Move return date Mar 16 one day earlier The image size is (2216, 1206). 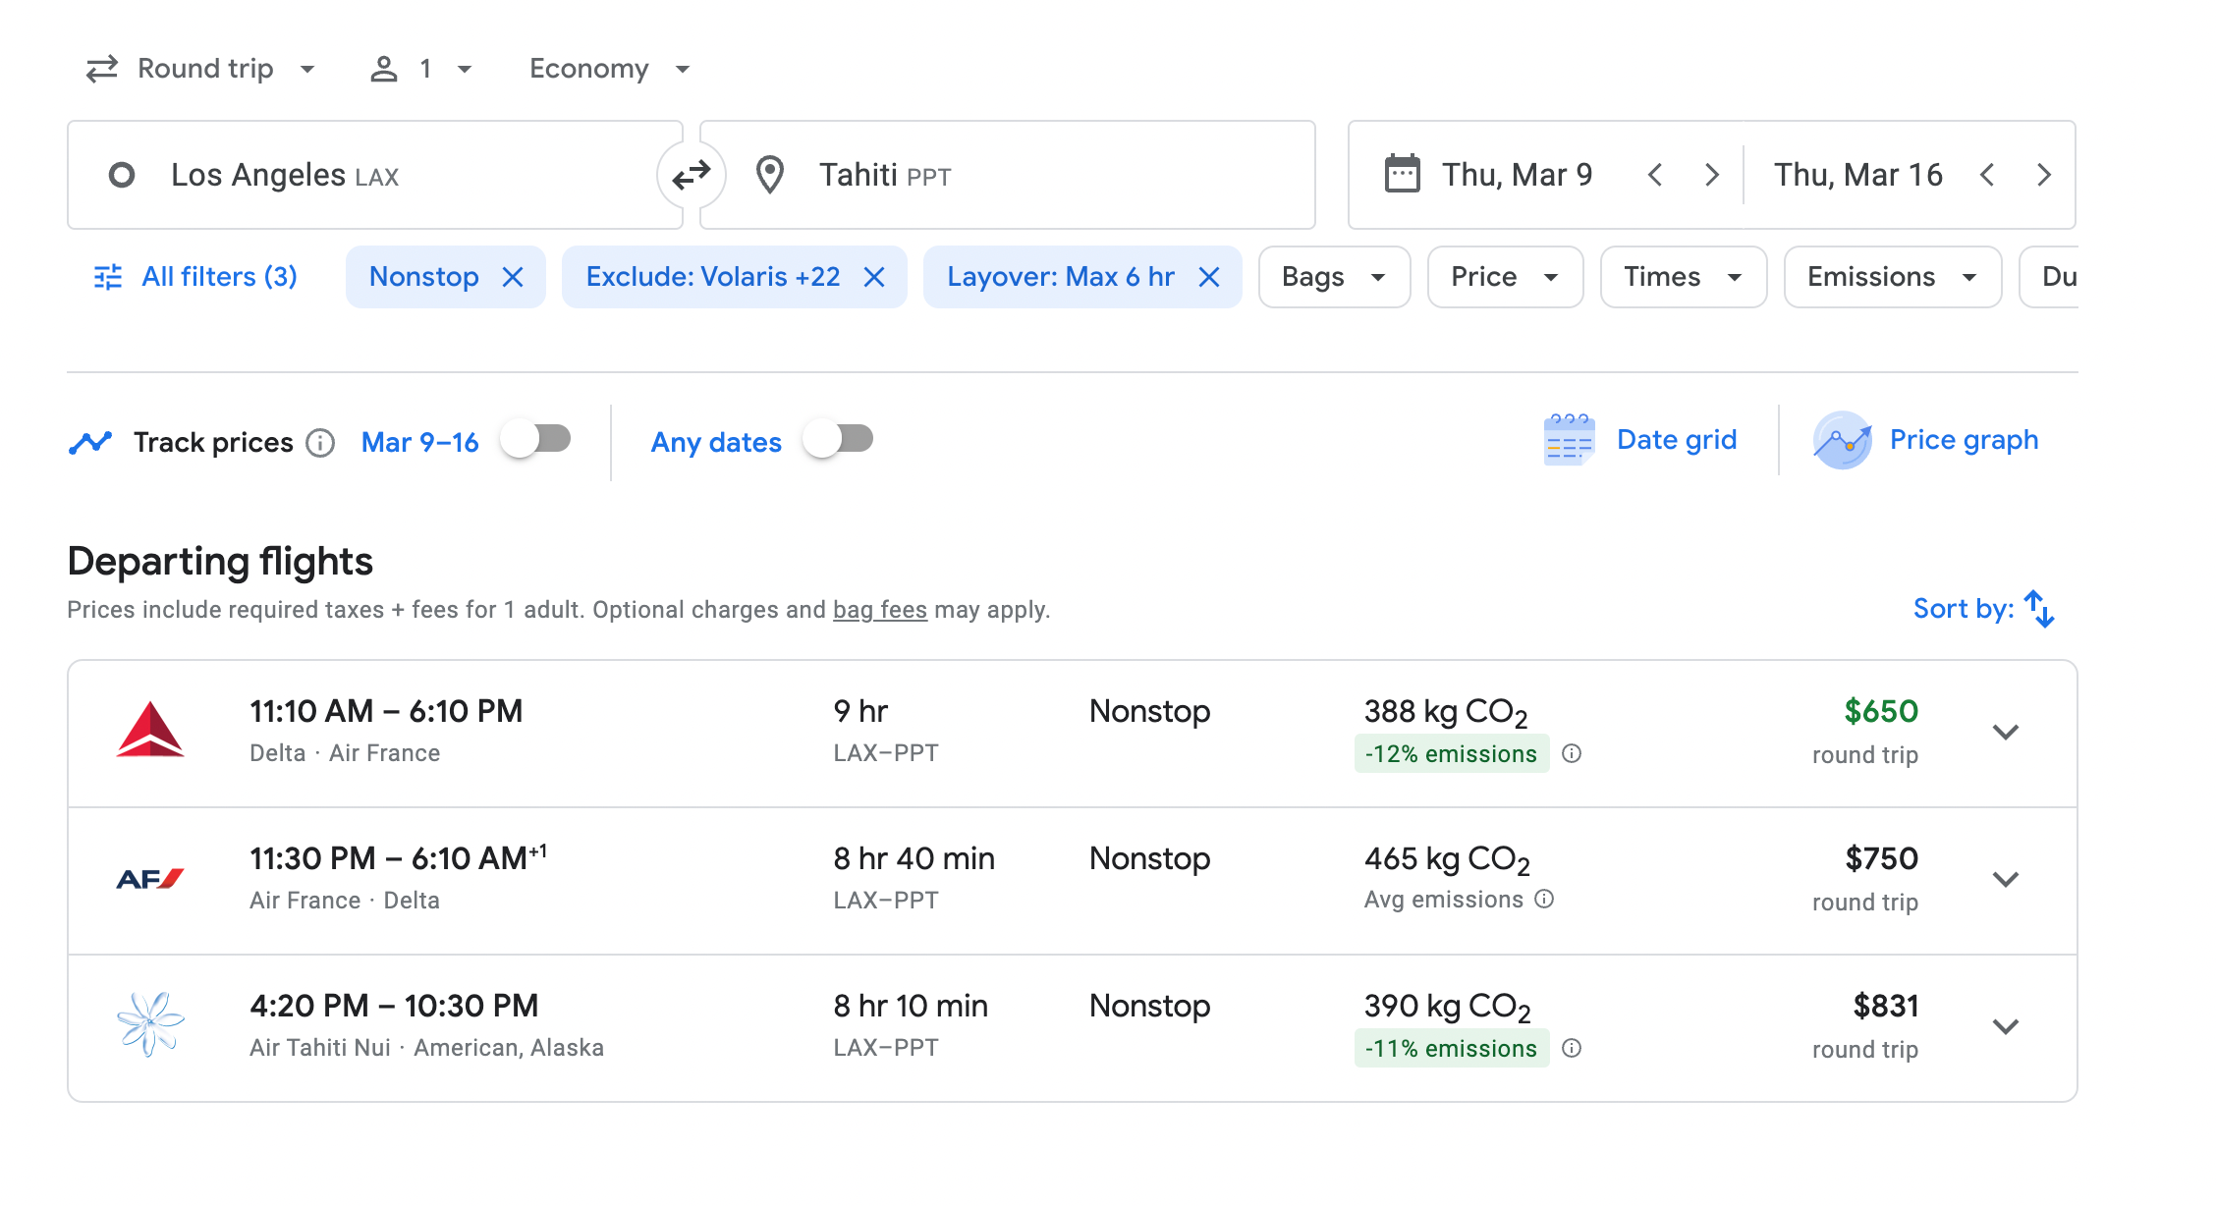coord(1988,176)
